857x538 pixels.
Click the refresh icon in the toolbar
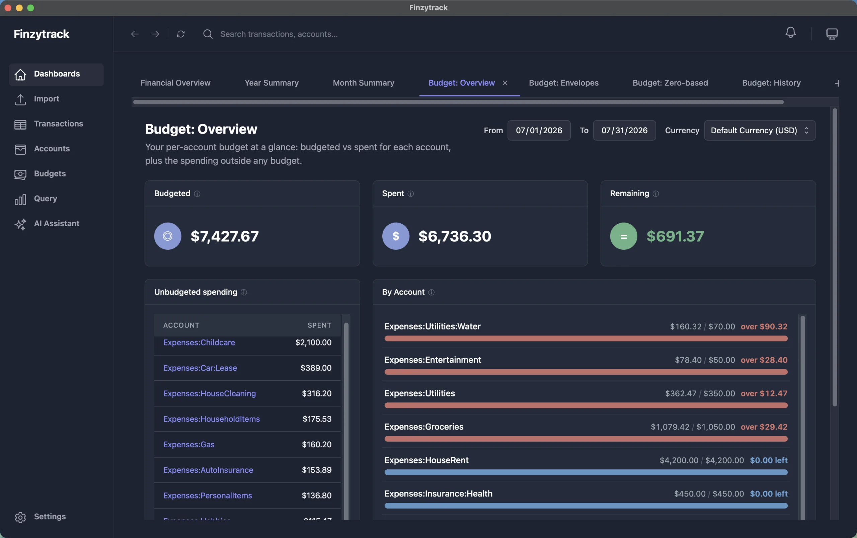(x=181, y=34)
